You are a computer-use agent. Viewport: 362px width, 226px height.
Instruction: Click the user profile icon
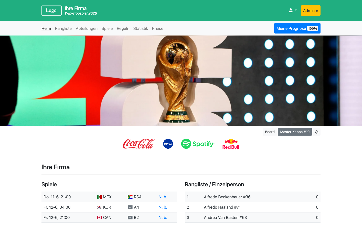(290, 10)
